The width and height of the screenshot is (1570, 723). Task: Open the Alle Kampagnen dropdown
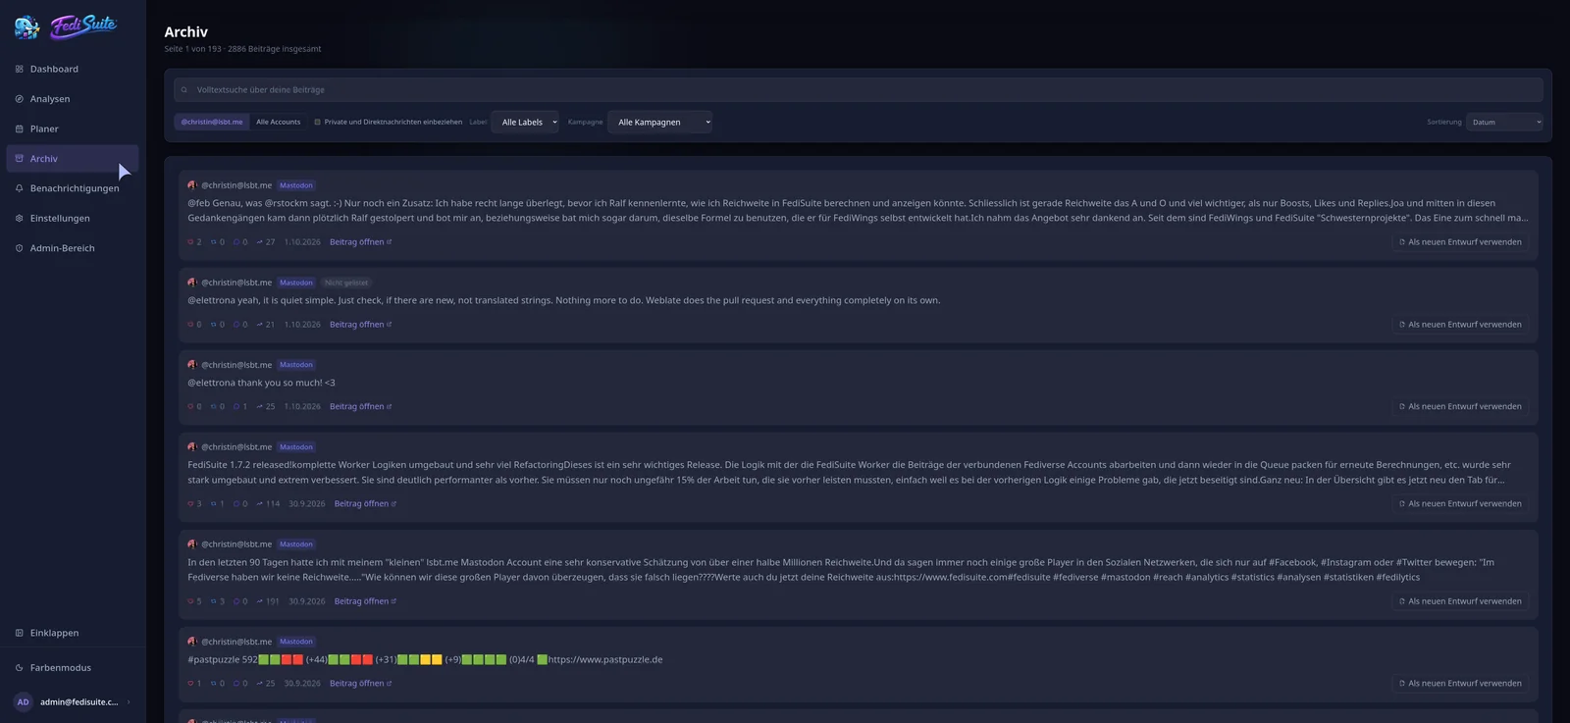tap(660, 123)
